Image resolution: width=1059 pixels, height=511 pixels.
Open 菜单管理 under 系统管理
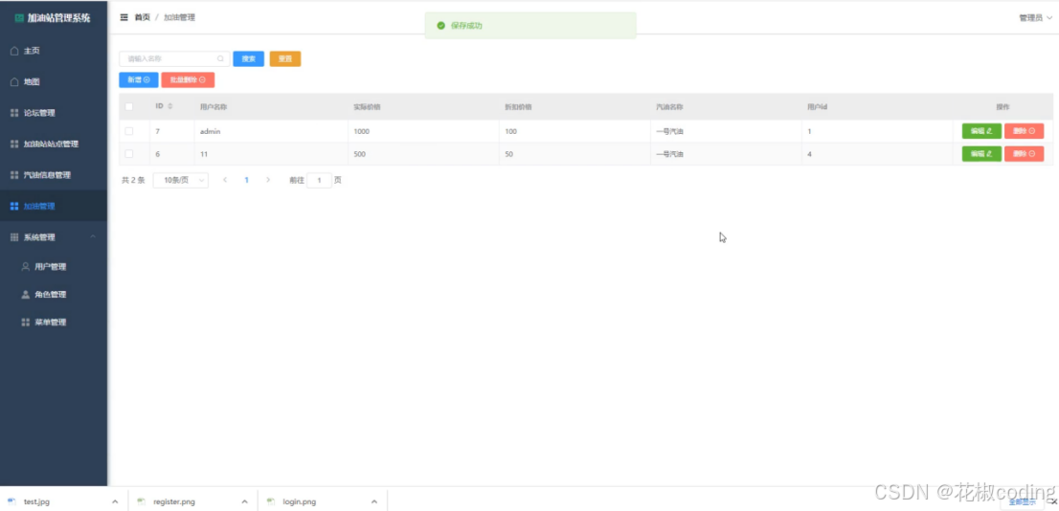(x=54, y=322)
